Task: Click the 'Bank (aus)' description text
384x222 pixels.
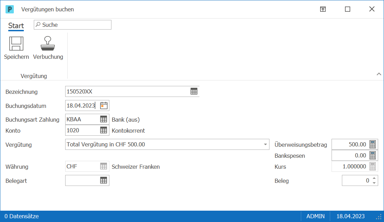Action: point(126,120)
